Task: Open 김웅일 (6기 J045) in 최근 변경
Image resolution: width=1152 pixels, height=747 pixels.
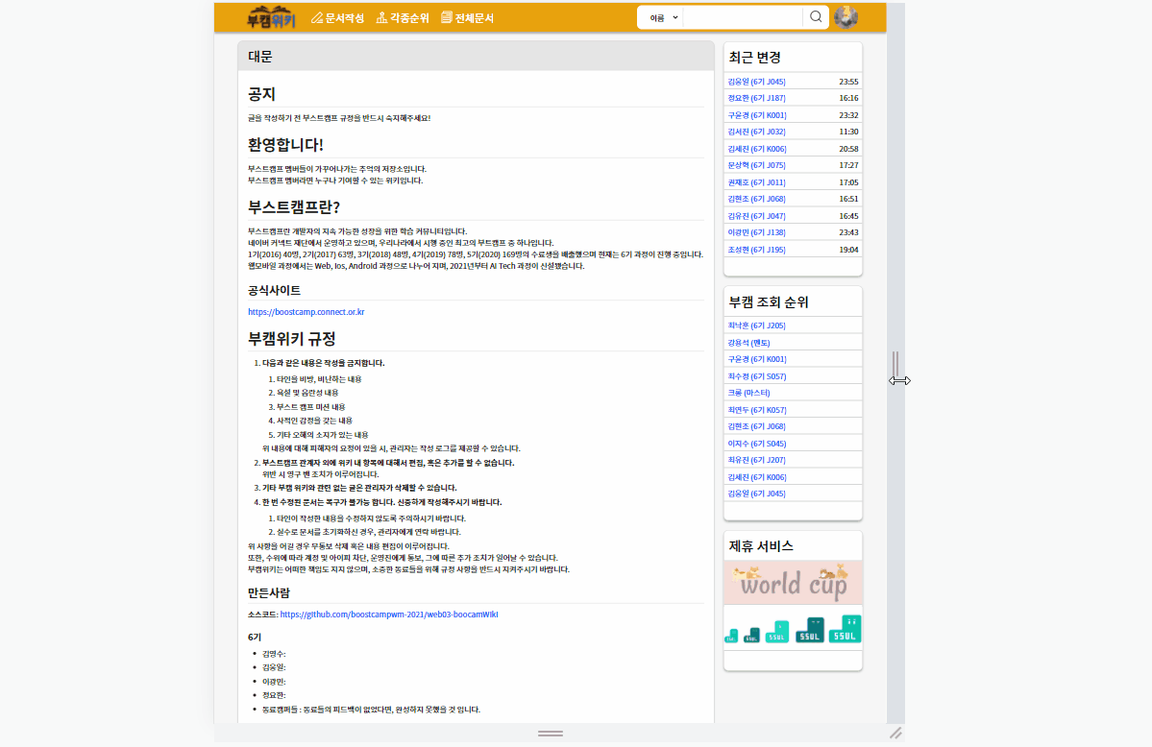Action: coord(756,82)
